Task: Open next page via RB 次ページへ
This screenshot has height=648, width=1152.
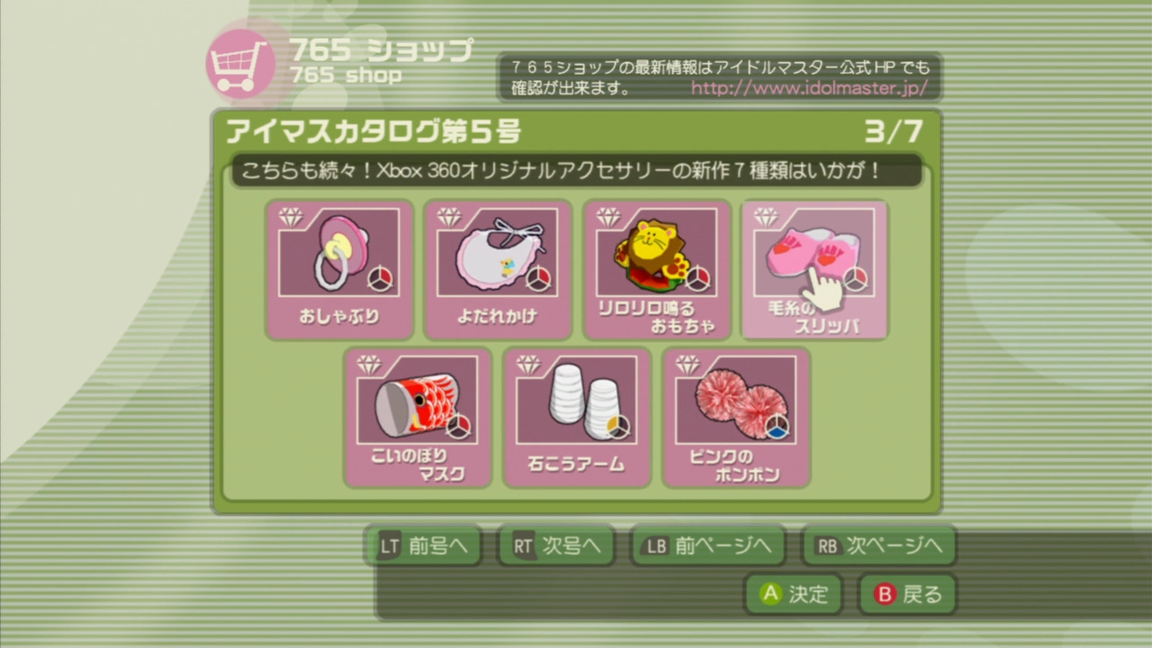Action: point(878,545)
